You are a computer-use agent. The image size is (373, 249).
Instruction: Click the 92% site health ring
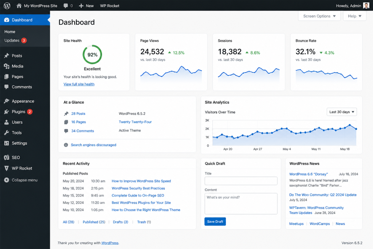(x=92, y=55)
